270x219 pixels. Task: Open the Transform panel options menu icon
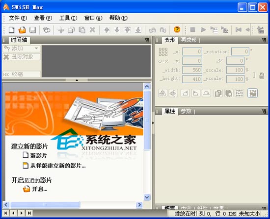point(264,40)
